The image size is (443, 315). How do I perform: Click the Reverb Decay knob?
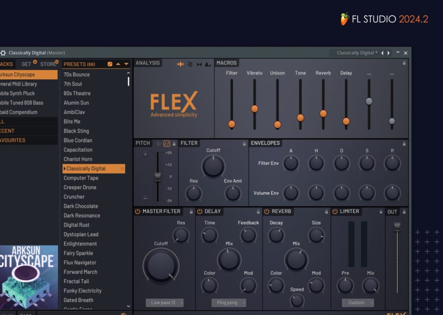pyautogui.click(x=276, y=235)
